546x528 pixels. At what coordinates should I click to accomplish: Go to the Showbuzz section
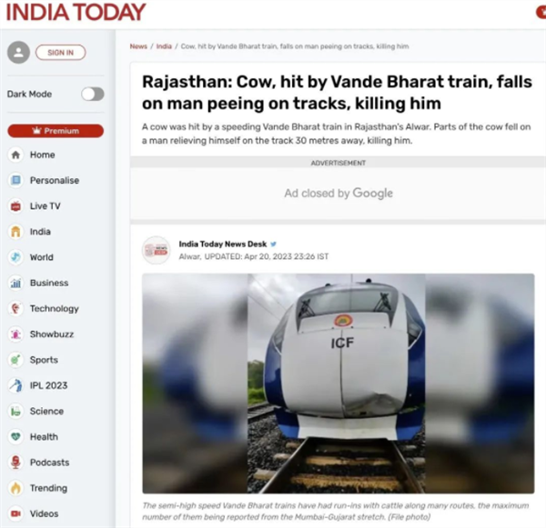tap(52, 334)
